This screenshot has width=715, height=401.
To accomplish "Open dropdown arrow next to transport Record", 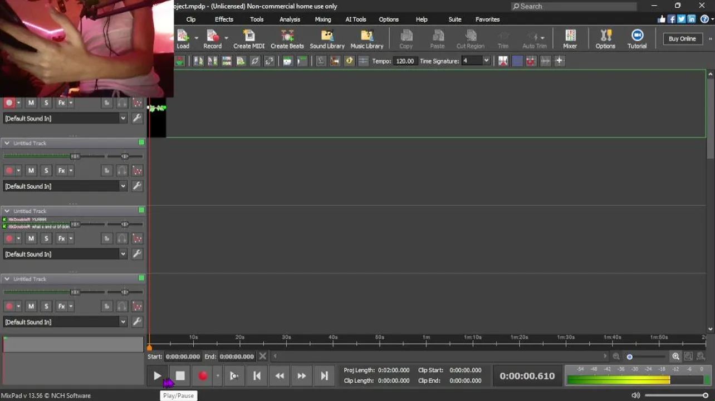I will coord(218,376).
